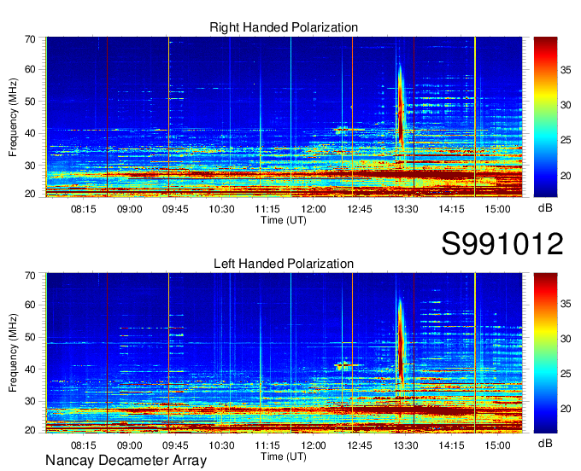Screen dimensions: 581x471
Task: Click the 20 dB tick on the left-handed colorbar
Action: (x=566, y=409)
